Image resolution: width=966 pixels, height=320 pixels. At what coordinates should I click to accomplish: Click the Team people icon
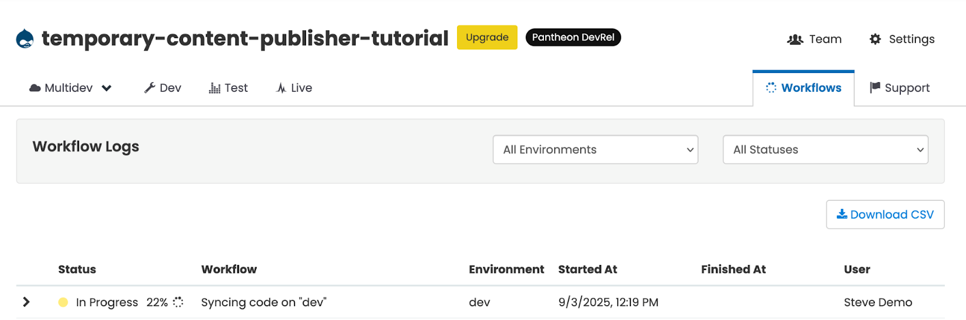795,39
